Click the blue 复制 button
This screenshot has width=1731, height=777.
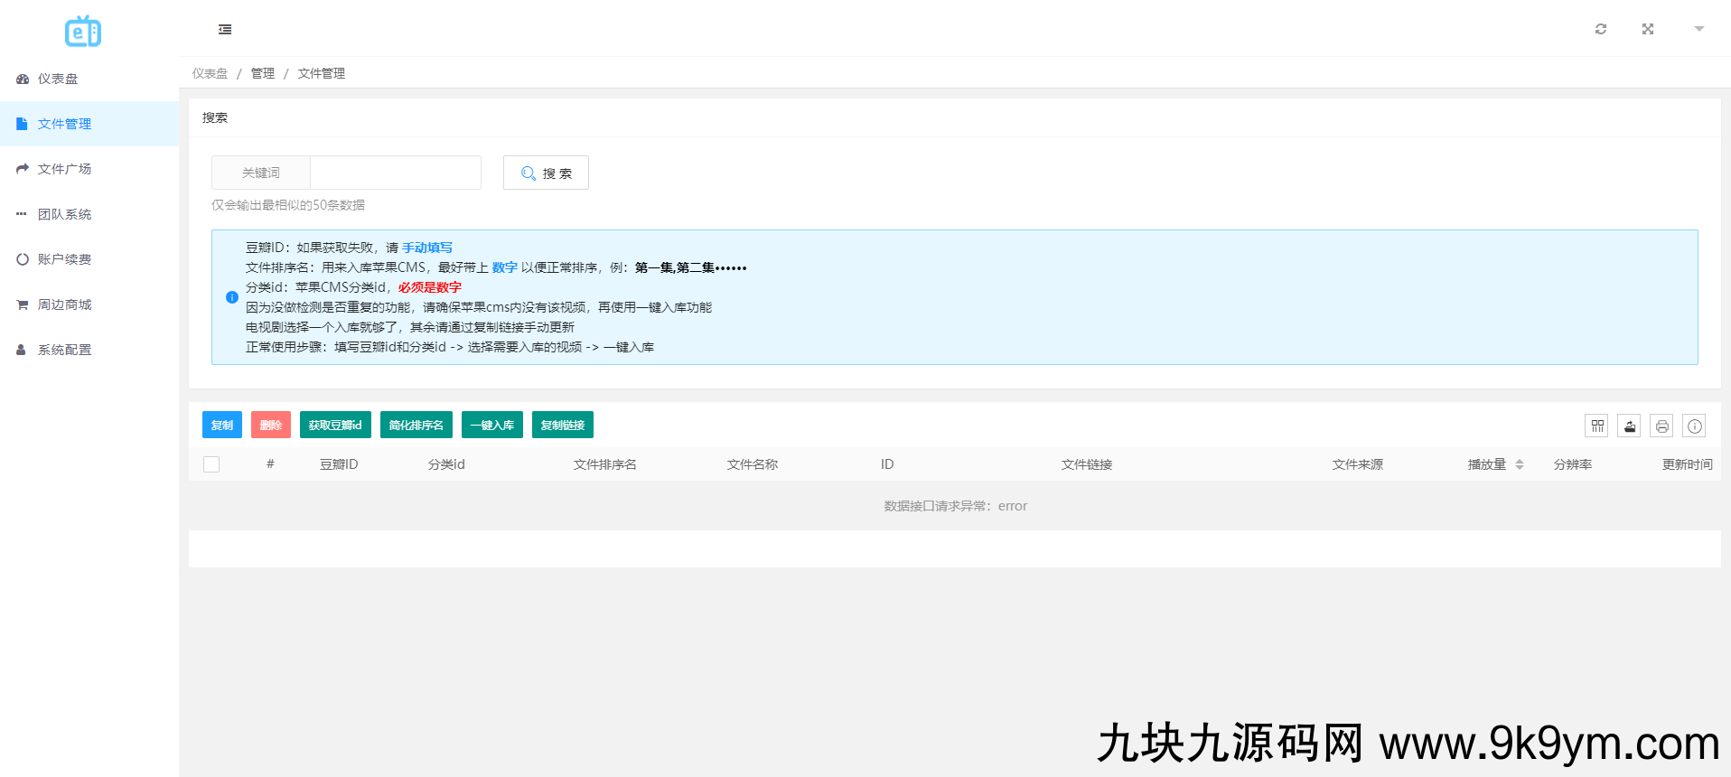click(222, 425)
